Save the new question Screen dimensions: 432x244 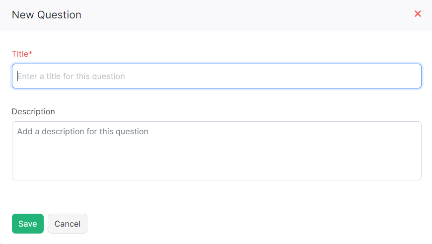(28, 224)
